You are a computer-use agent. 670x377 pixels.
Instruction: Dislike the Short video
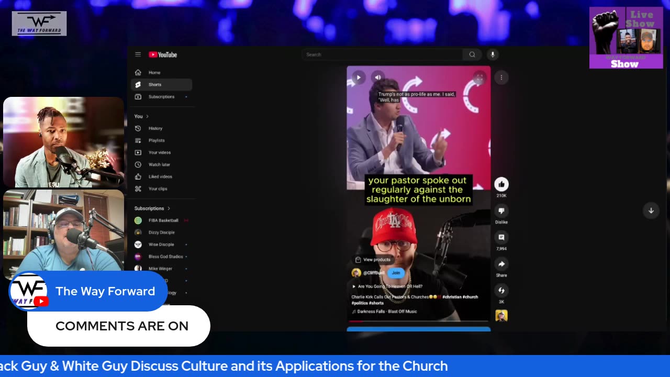pyautogui.click(x=501, y=210)
